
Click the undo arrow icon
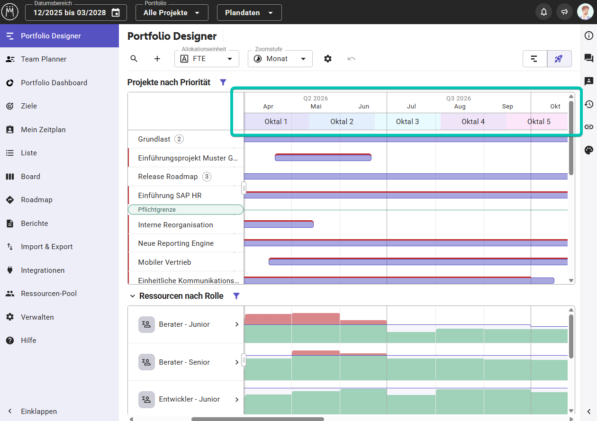coord(351,59)
